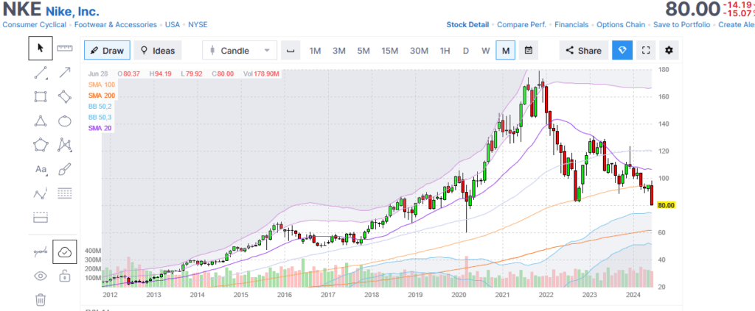The height and width of the screenshot is (311, 755).
Task: Click the scale toggle icon beside Candle
Action: point(290,51)
